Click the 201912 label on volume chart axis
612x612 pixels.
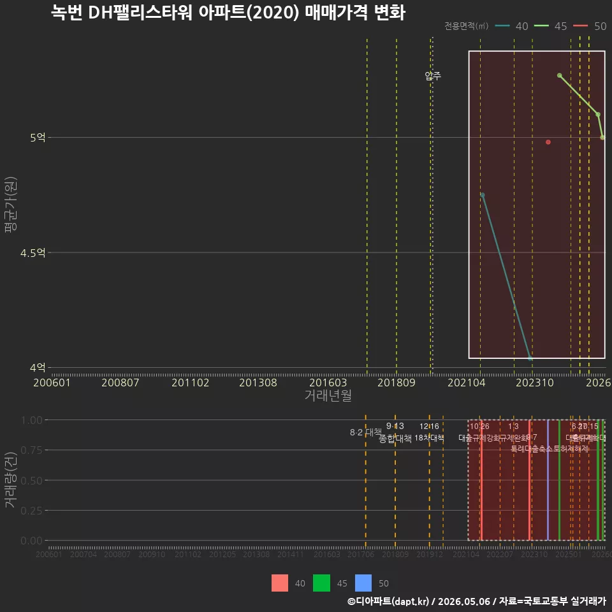pyautogui.click(x=429, y=554)
